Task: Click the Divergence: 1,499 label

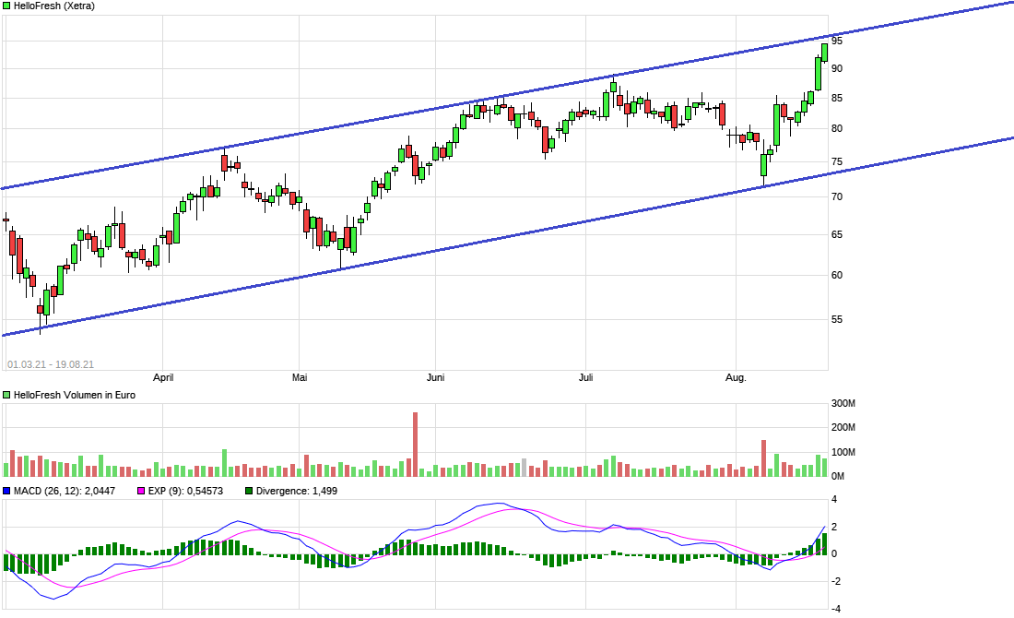Action: (x=297, y=491)
